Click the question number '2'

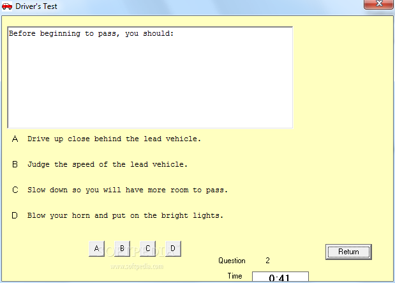(267, 261)
